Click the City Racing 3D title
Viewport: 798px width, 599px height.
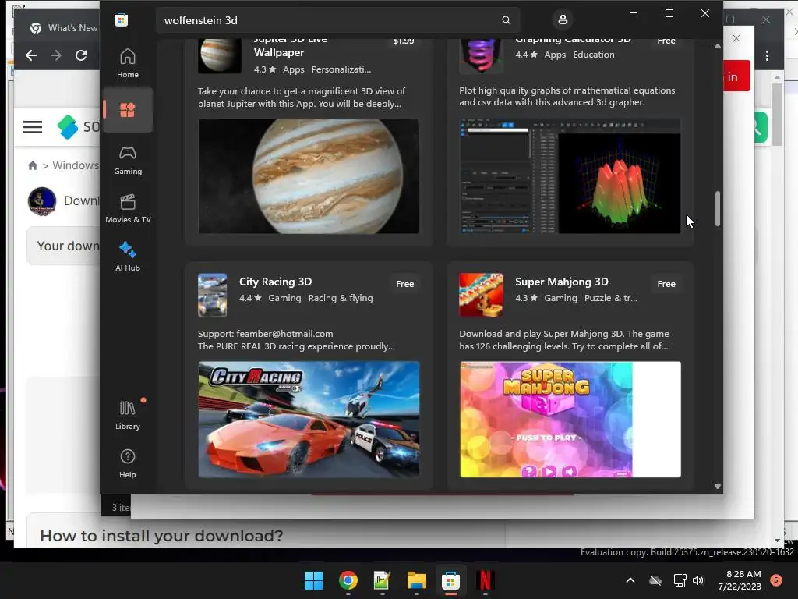(x=275, y=282)
